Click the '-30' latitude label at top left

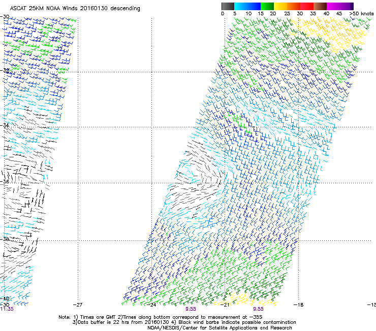coord(5,17)
